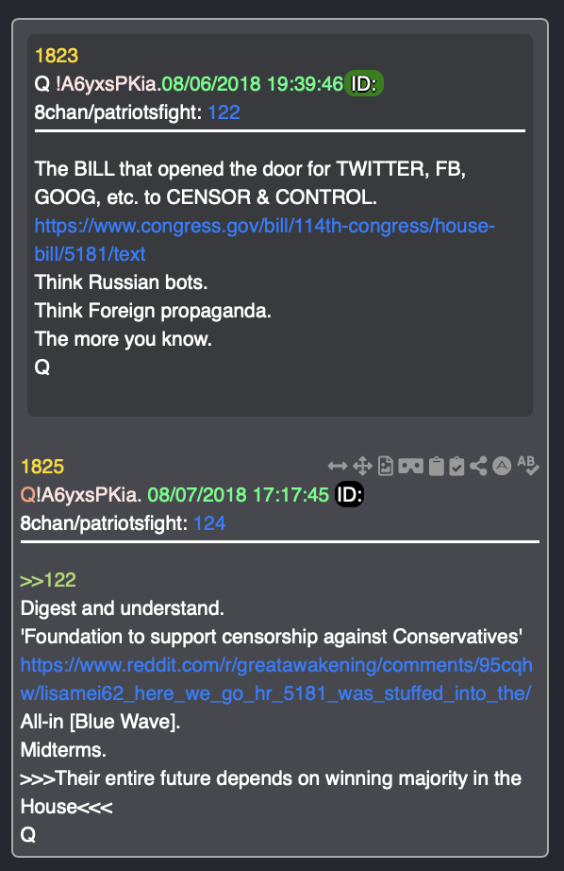Click the AB spell-check icon
Screen dimensions: 564x871
point(527,466)
